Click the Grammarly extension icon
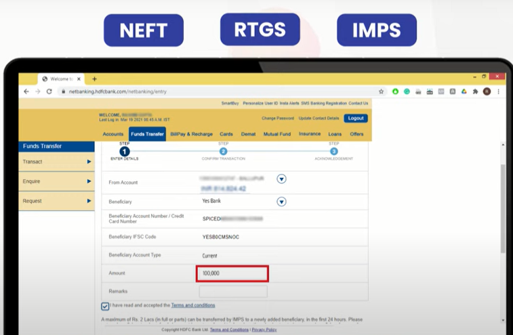Image resolution: width=513 pixels, height=335 pixels. point(407,91)
